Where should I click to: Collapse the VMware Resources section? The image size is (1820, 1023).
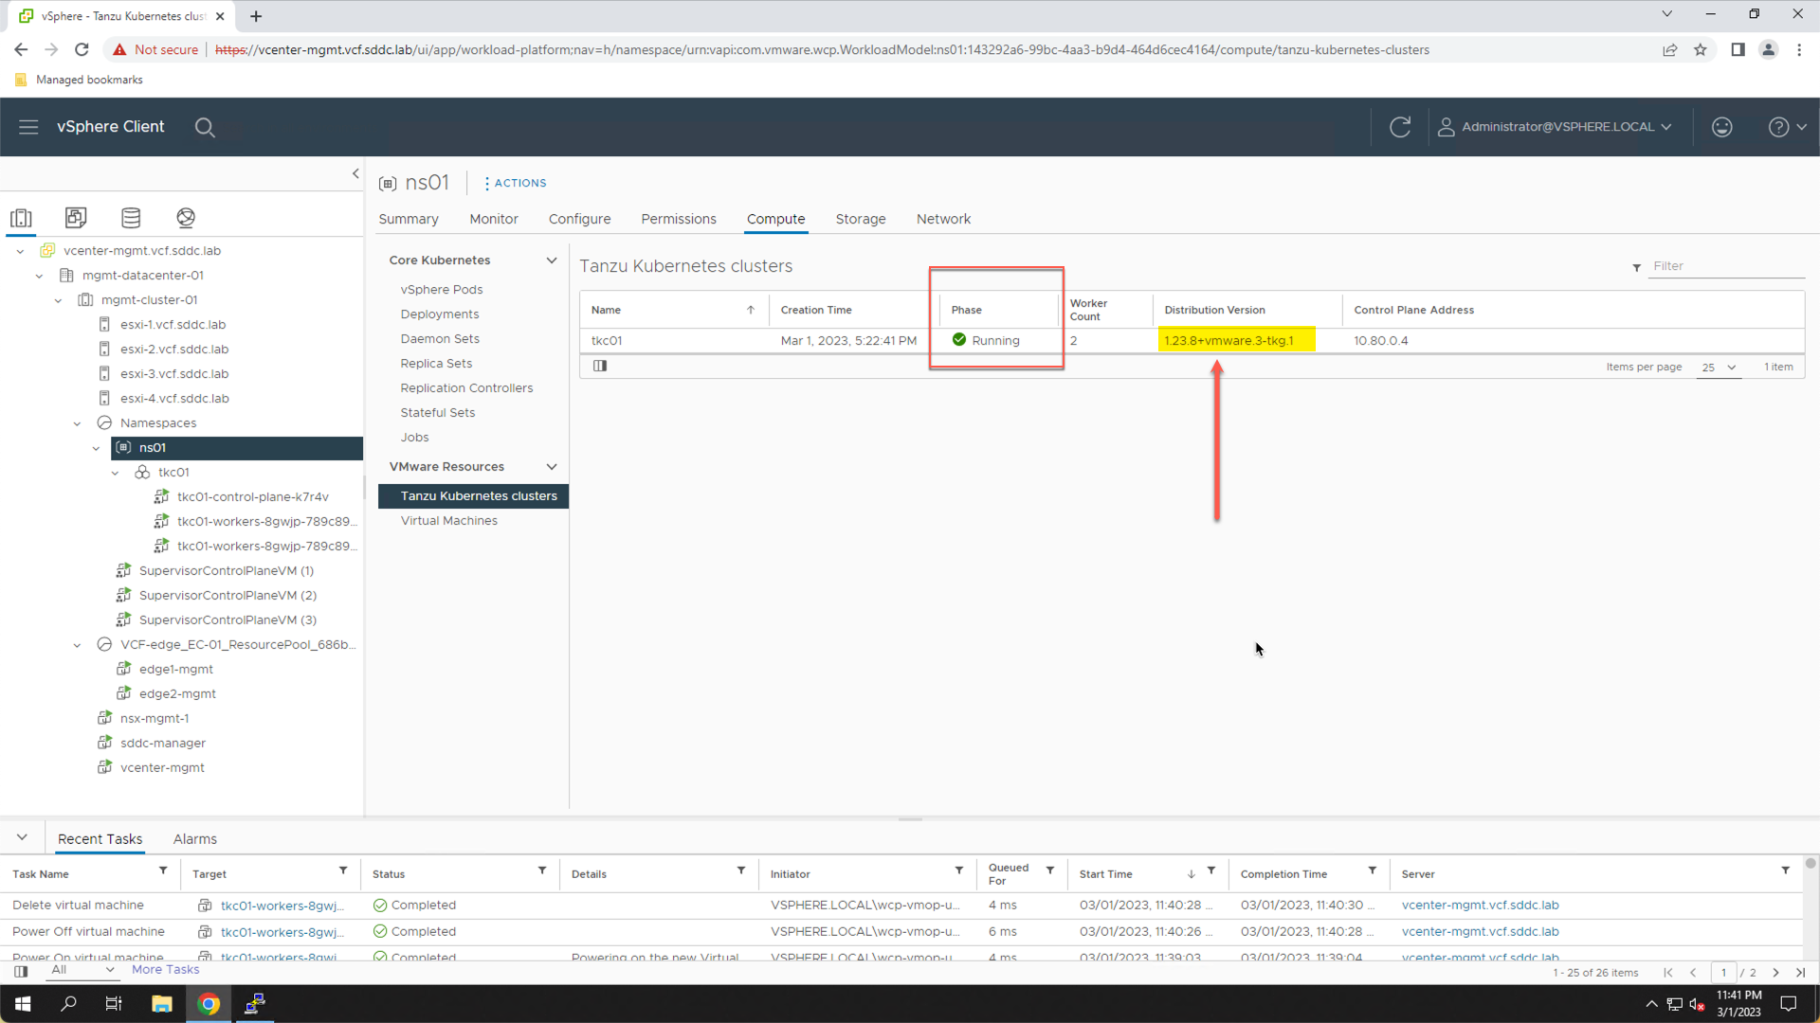pyautogui.click(x=551, y=467)
